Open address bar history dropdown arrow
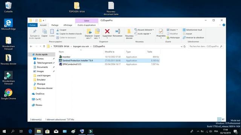Screen dimensions: 241x135 click(x=182, y=46)
